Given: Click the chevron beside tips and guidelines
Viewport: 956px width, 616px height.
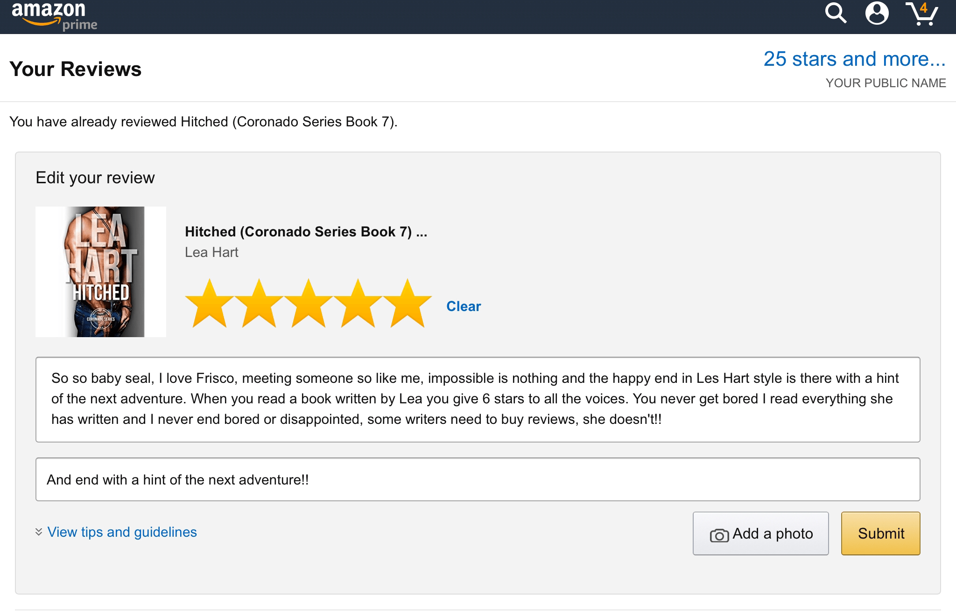Looking at the screenshot, I should (x=39, y=532).
